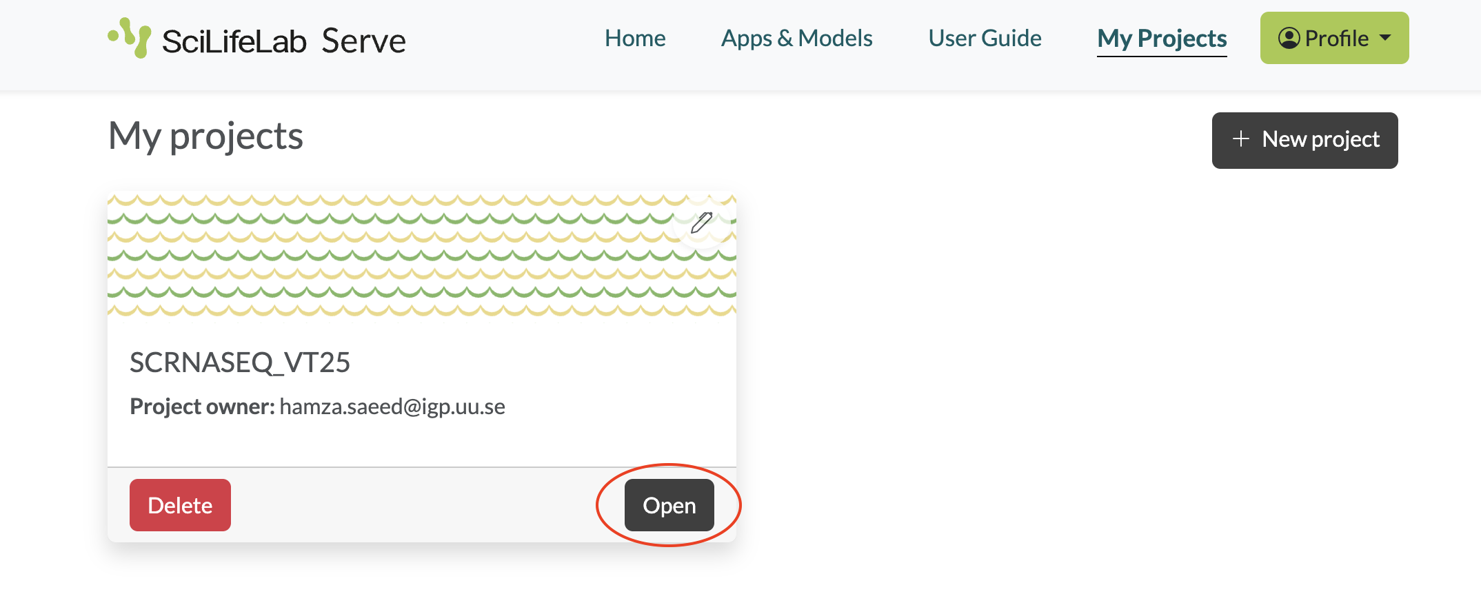
Task: Click the SciLifeLab green logo icon
Action: (130, 37)
